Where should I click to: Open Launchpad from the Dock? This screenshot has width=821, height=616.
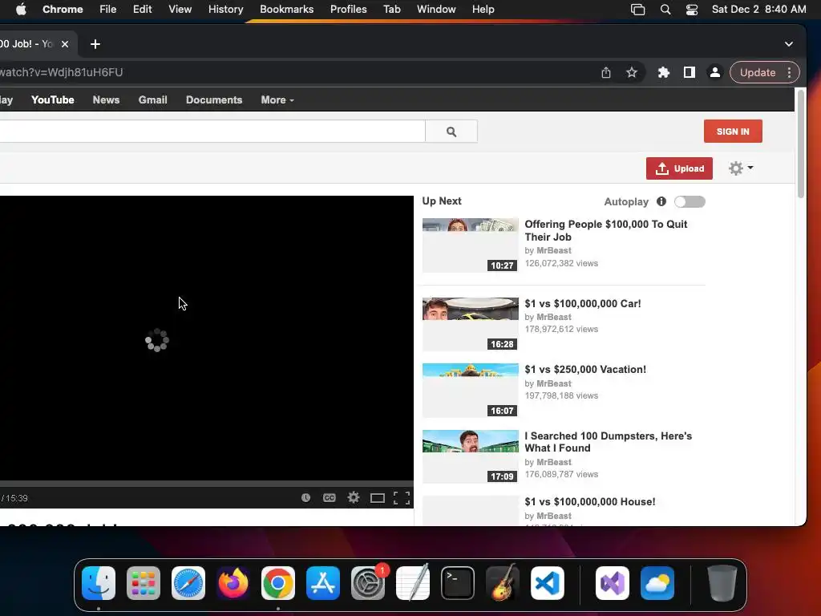(x=144, y=583)
